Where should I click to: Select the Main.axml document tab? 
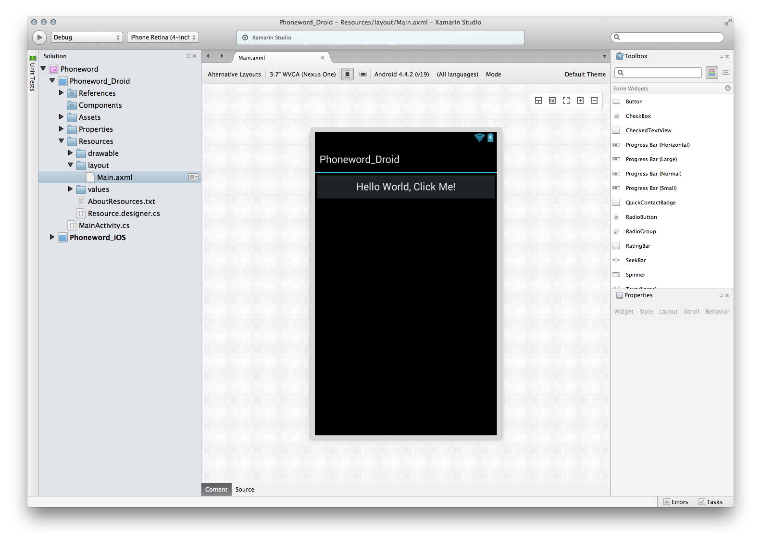coord(252,58)
